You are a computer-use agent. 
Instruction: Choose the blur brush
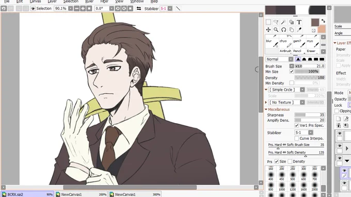[x=272, y=43]
